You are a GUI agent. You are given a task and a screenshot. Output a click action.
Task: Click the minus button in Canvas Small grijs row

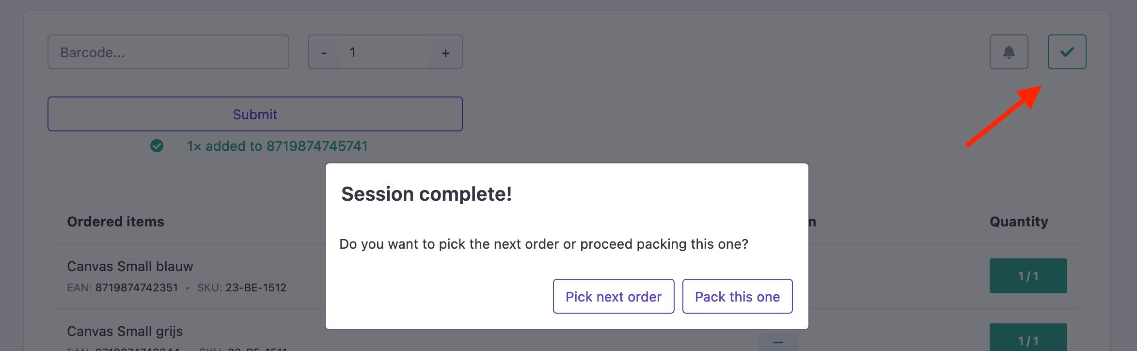778,342
